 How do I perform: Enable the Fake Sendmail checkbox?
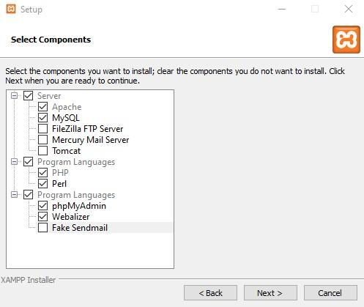[42, 228]
